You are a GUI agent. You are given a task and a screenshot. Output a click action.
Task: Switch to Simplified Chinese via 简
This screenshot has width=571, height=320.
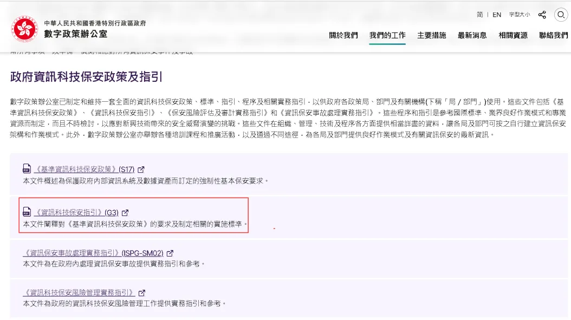point(479,15)
